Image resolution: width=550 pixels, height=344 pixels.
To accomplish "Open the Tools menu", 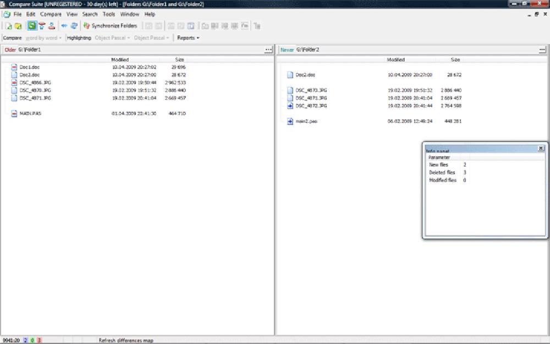I will [108, 14].
